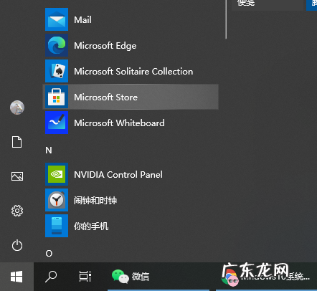The image size is (317, 291).
Task: Open Pictures from the sidebar icon
Action: pos(17,176)
